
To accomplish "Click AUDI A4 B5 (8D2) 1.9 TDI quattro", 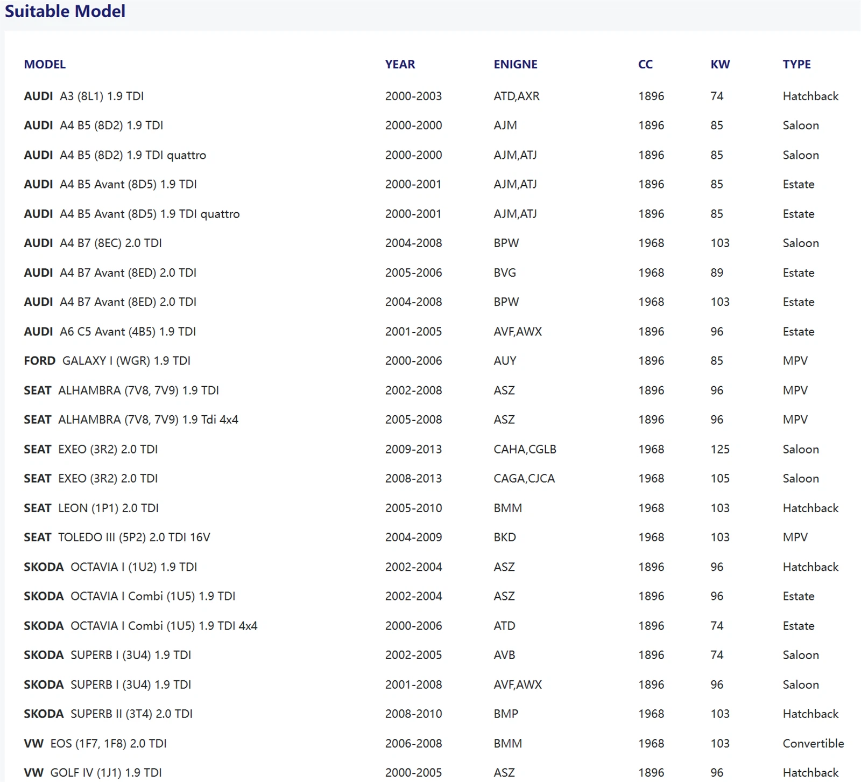I will click(x=115, y=155).
